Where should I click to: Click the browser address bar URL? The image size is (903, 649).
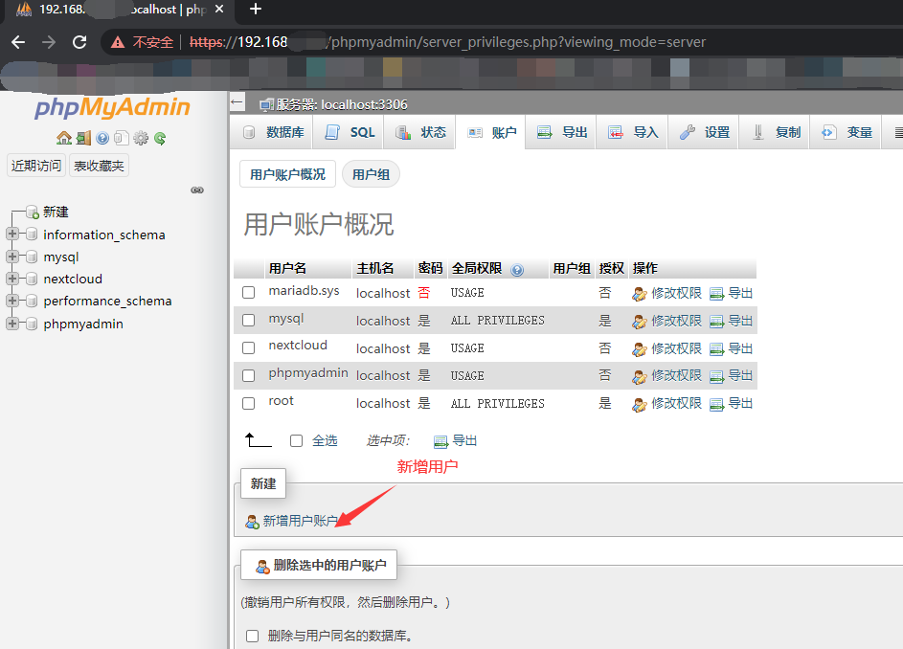click(x=447, y=42)
